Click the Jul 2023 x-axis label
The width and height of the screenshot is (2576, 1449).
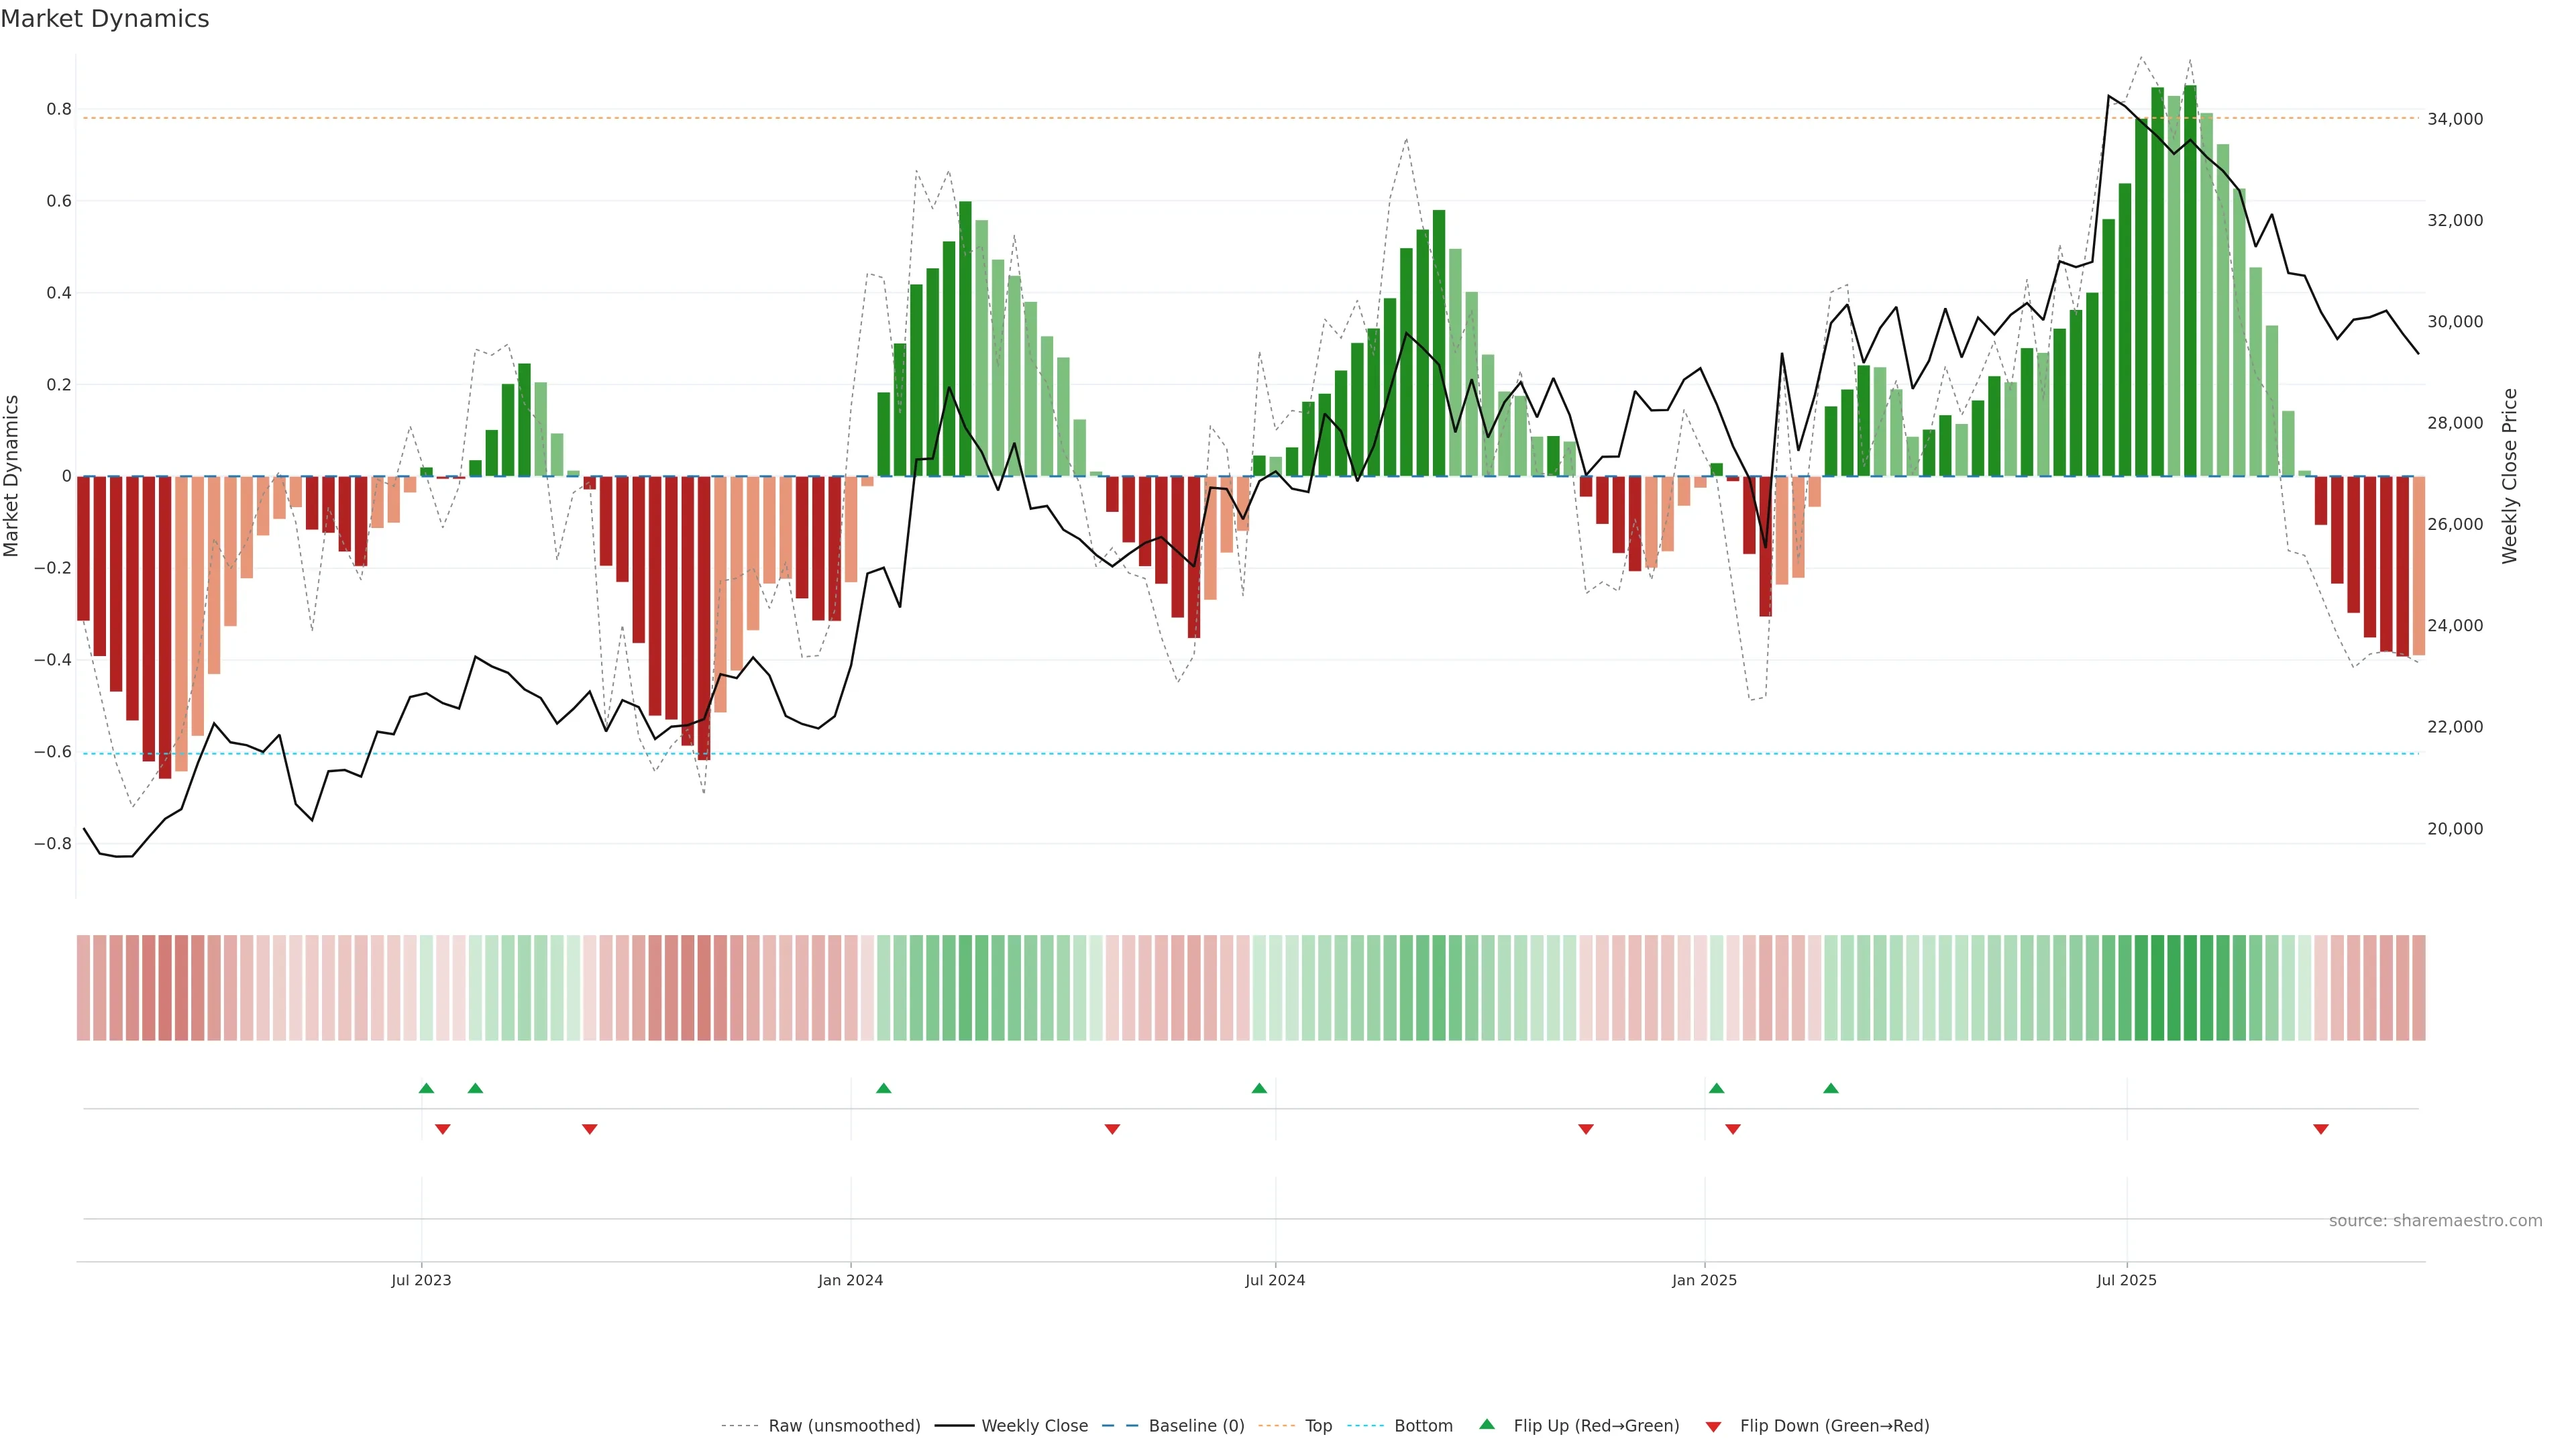421,1280
